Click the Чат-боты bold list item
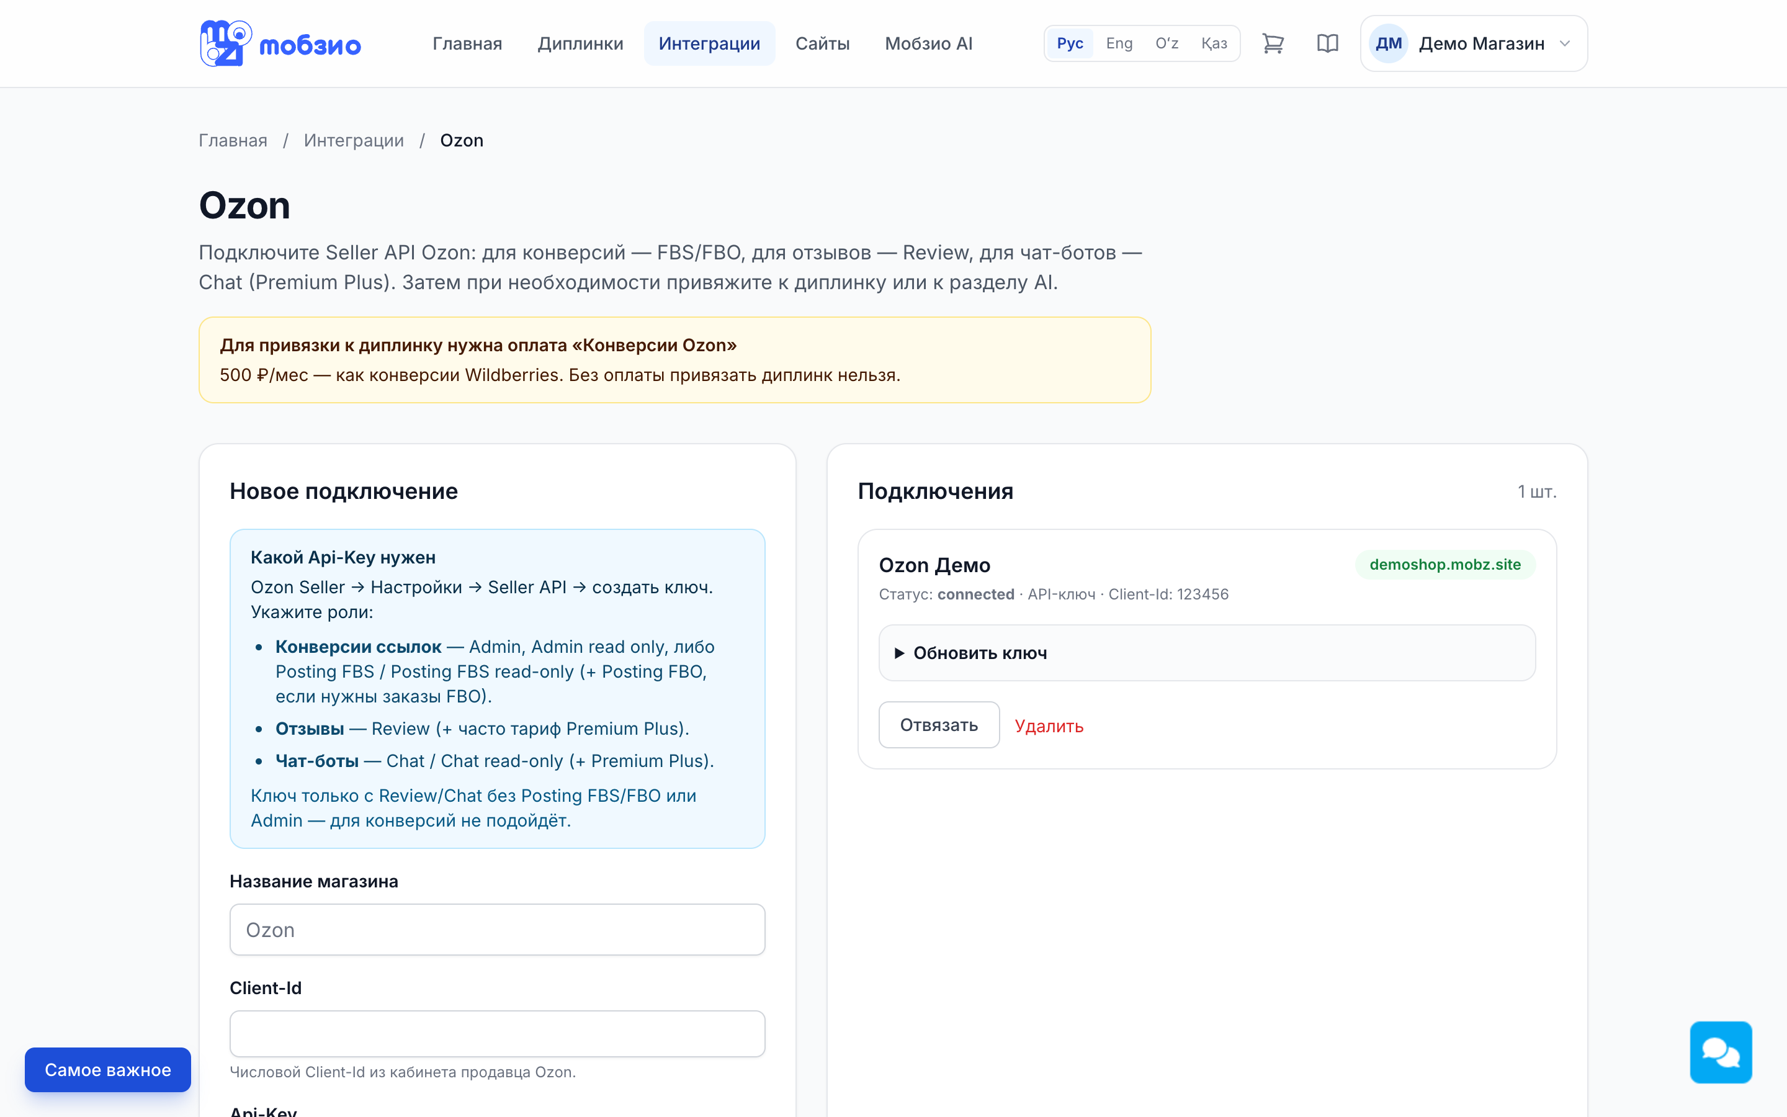This screenshot has height=1117, width=1787. (x=317, y=761)
